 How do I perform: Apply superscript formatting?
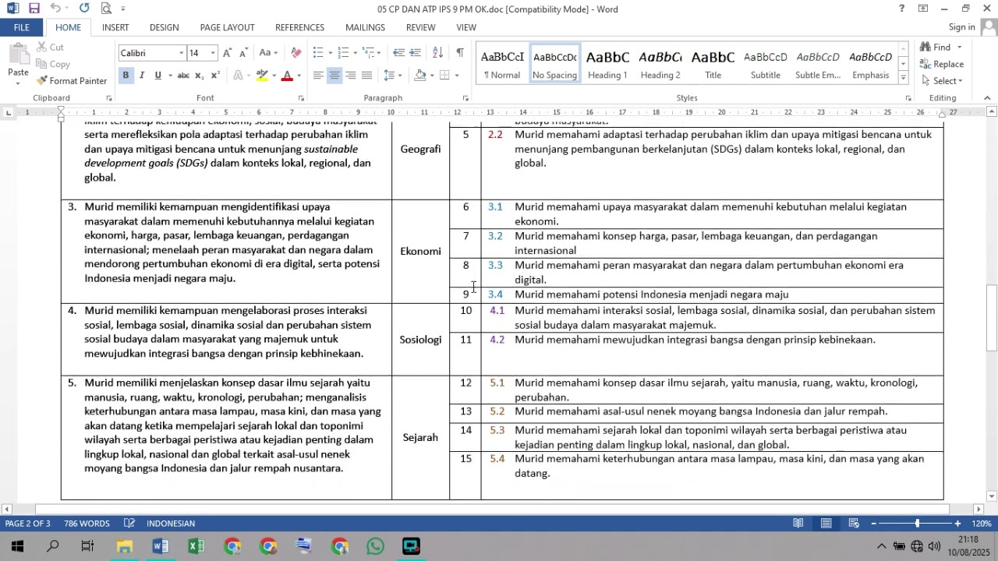tap(215, 76)
